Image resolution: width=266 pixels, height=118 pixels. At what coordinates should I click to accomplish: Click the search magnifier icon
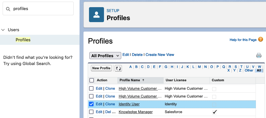click(x=8, y=9)
